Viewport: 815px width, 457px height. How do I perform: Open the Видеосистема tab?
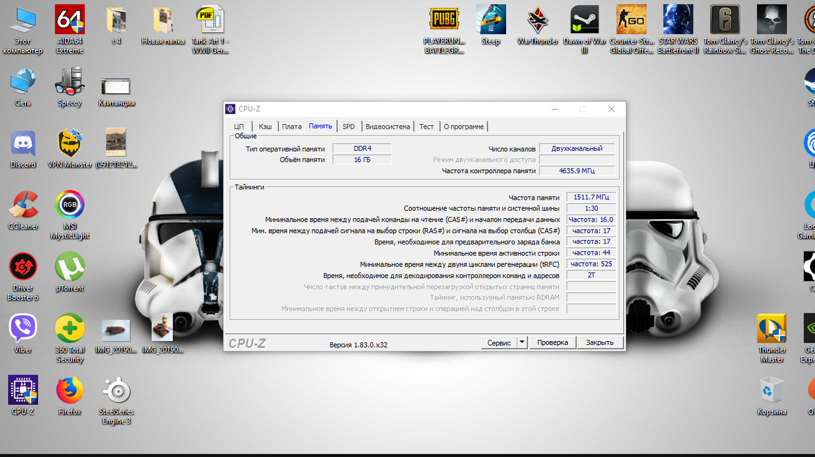tap(388, 127)
